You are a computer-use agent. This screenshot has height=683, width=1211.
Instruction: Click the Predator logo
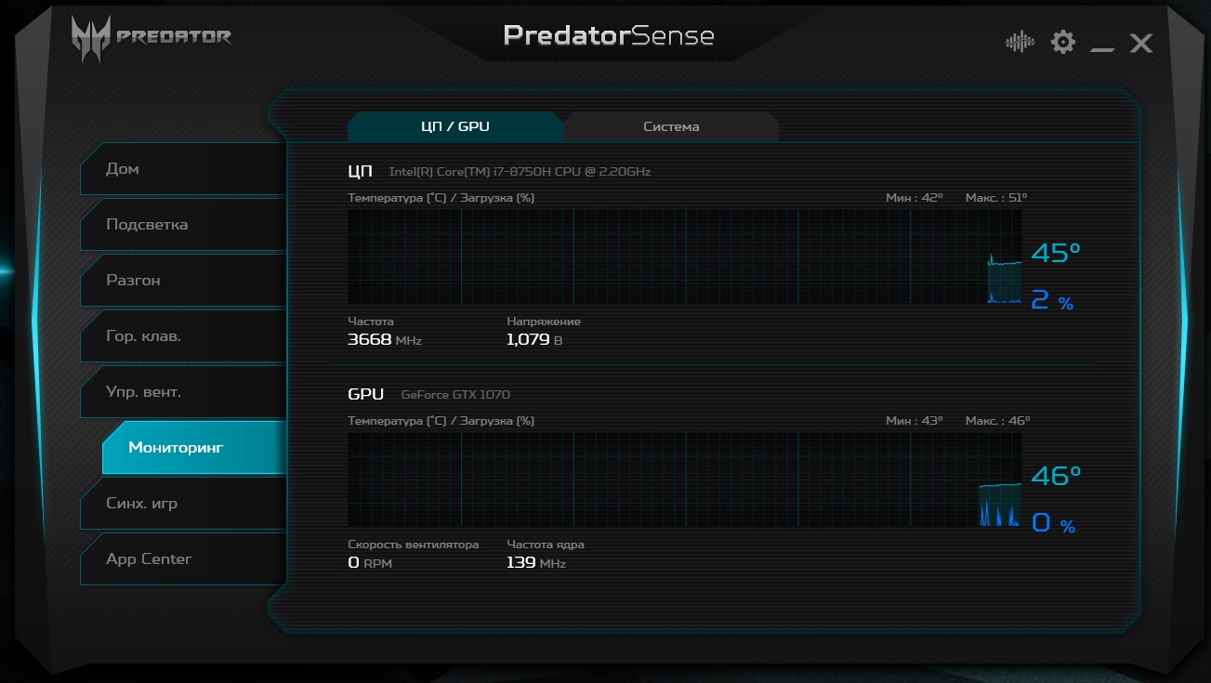[x=151, y=39]
